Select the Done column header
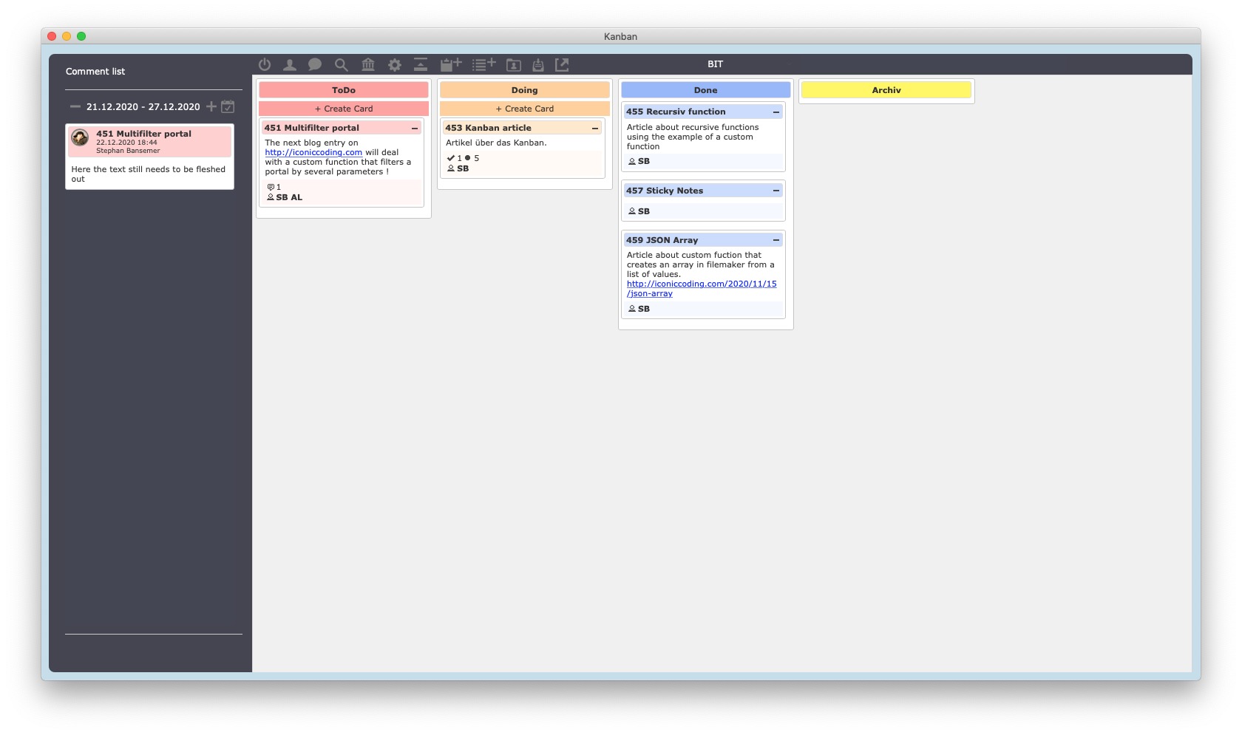1242x735 pixels. (705, 90)
